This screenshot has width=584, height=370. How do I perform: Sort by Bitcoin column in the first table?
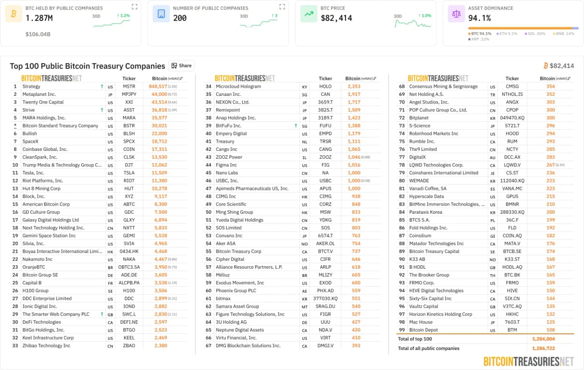pos(167,78)
